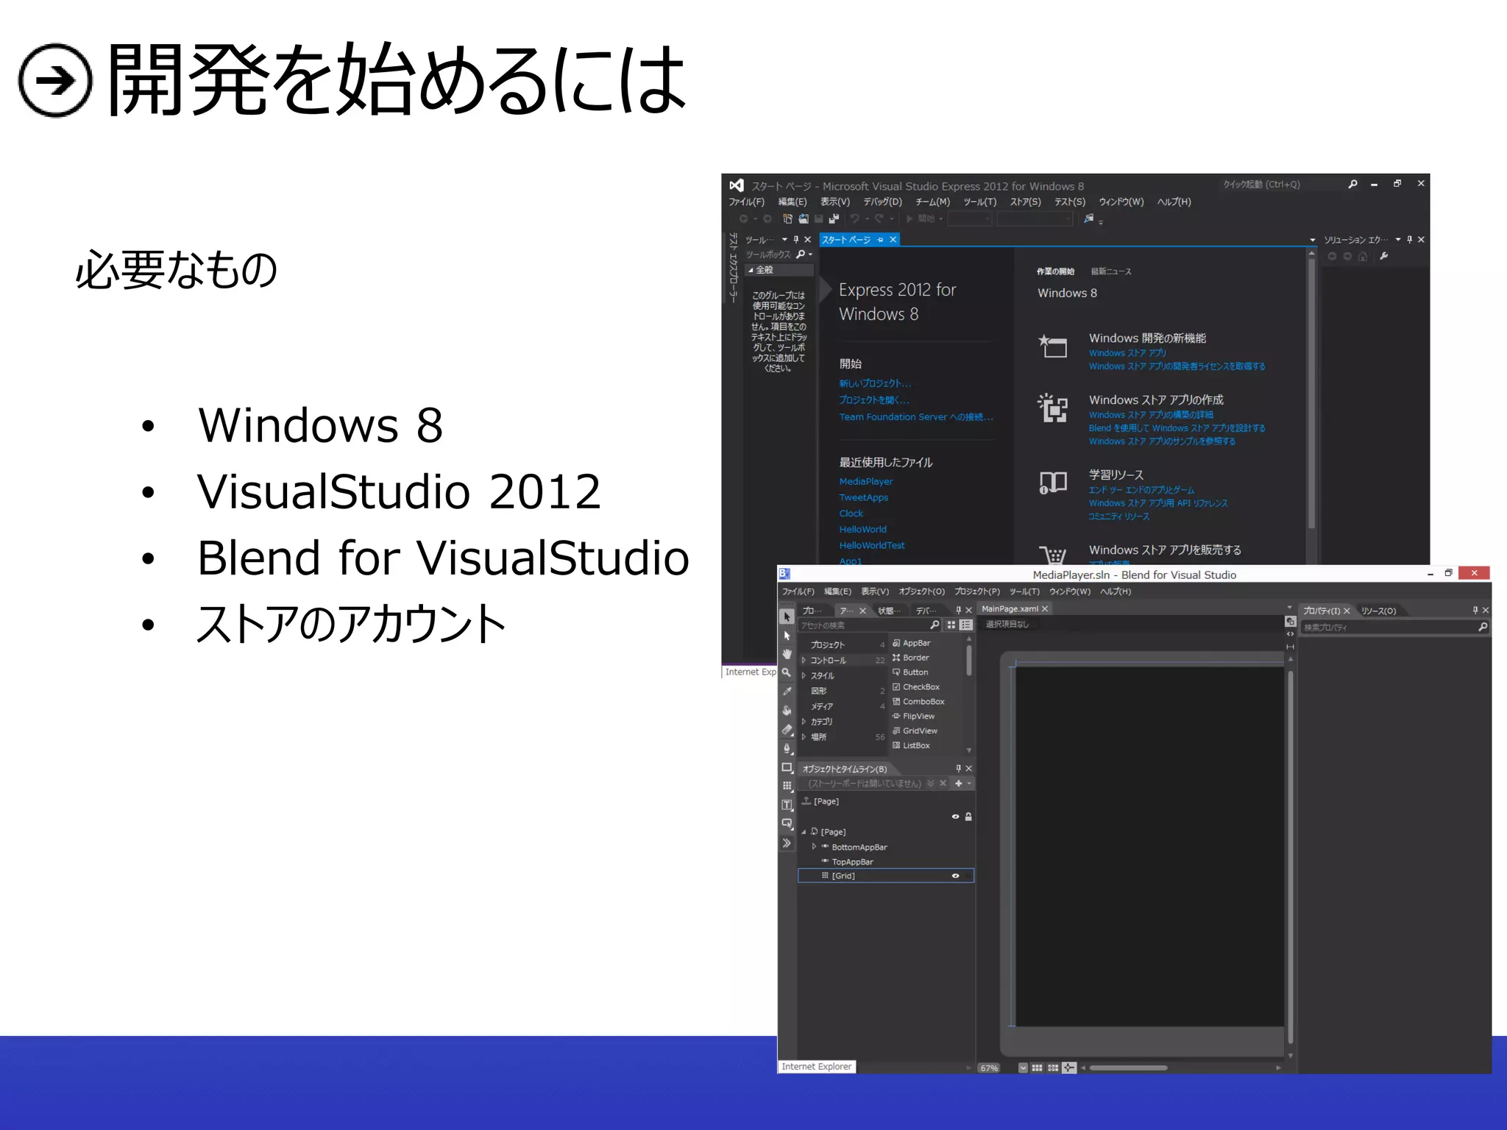Toggle show snap grid button in artboard footer
Screen dimensions: 1507x1130
(x=1037, y=1067)
